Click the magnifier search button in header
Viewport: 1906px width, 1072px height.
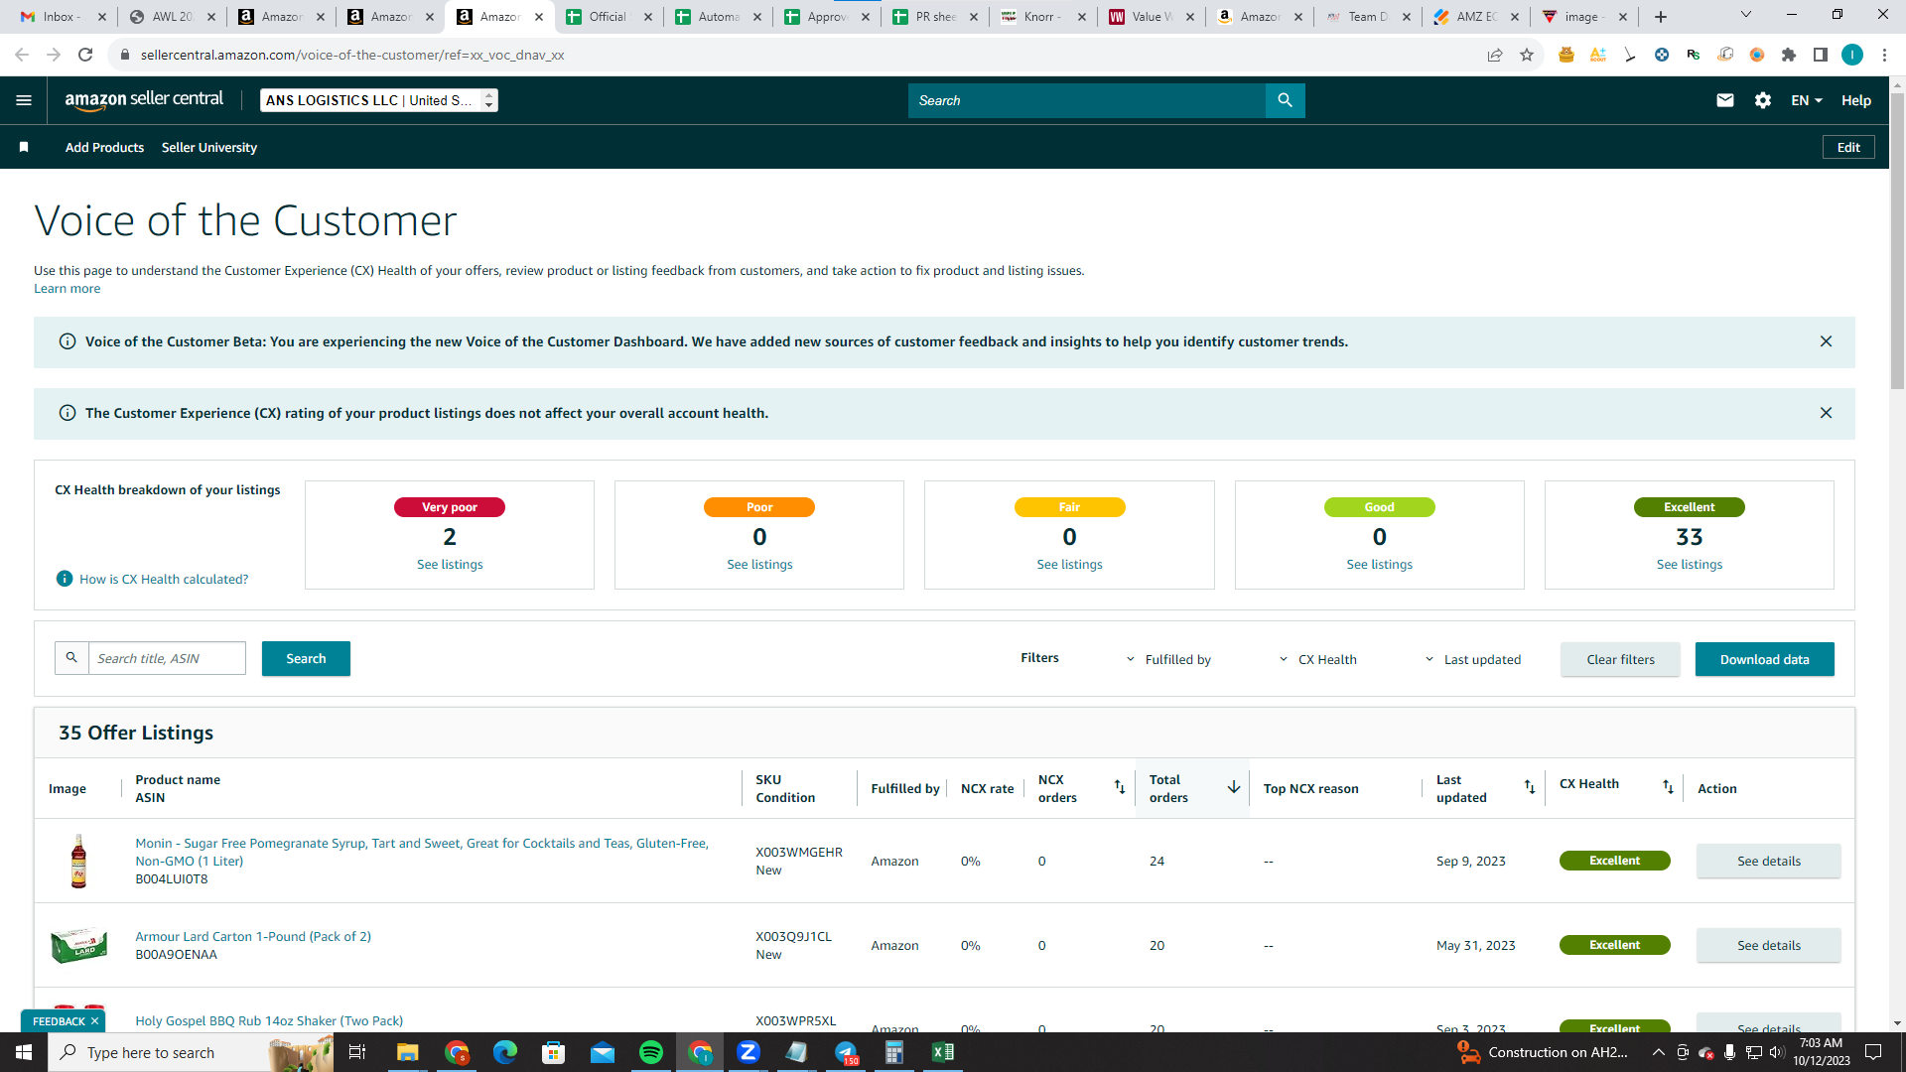click(1285, 100)
